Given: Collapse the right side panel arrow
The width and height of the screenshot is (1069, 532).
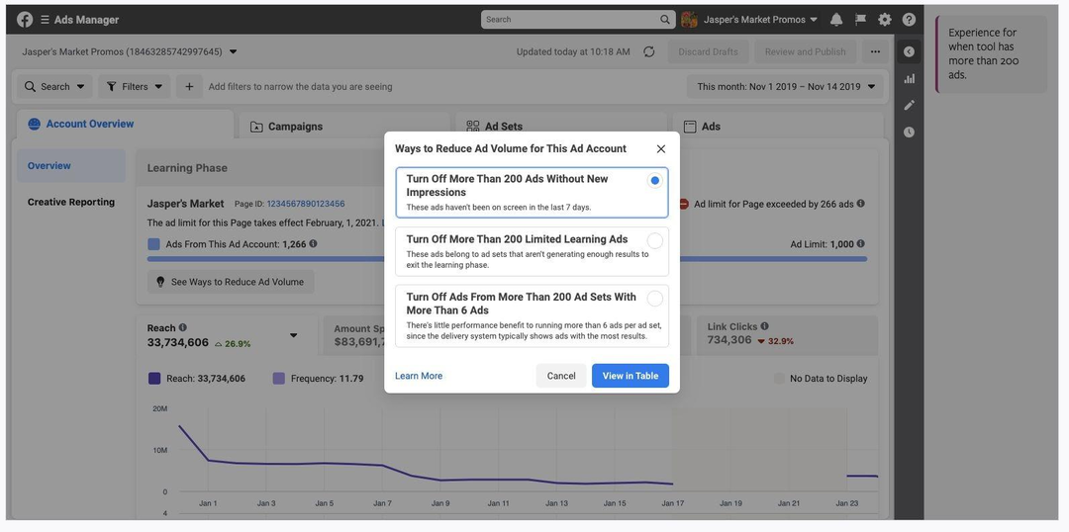Looking at the screenshot, I should pyautogui.click(x=909, y=51).
